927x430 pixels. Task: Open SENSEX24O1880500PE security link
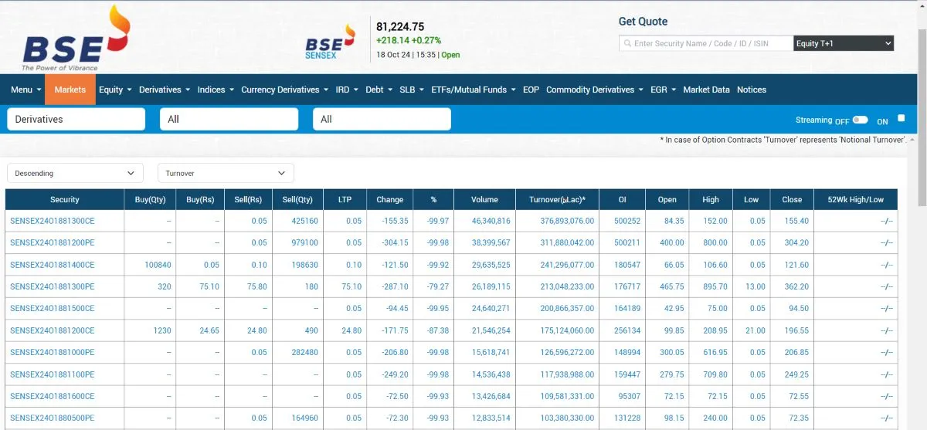click(x=53, y=418)
